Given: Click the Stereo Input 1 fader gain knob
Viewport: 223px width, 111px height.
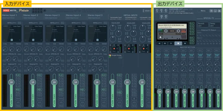Looking at the screenshot, I should (11, 82).
